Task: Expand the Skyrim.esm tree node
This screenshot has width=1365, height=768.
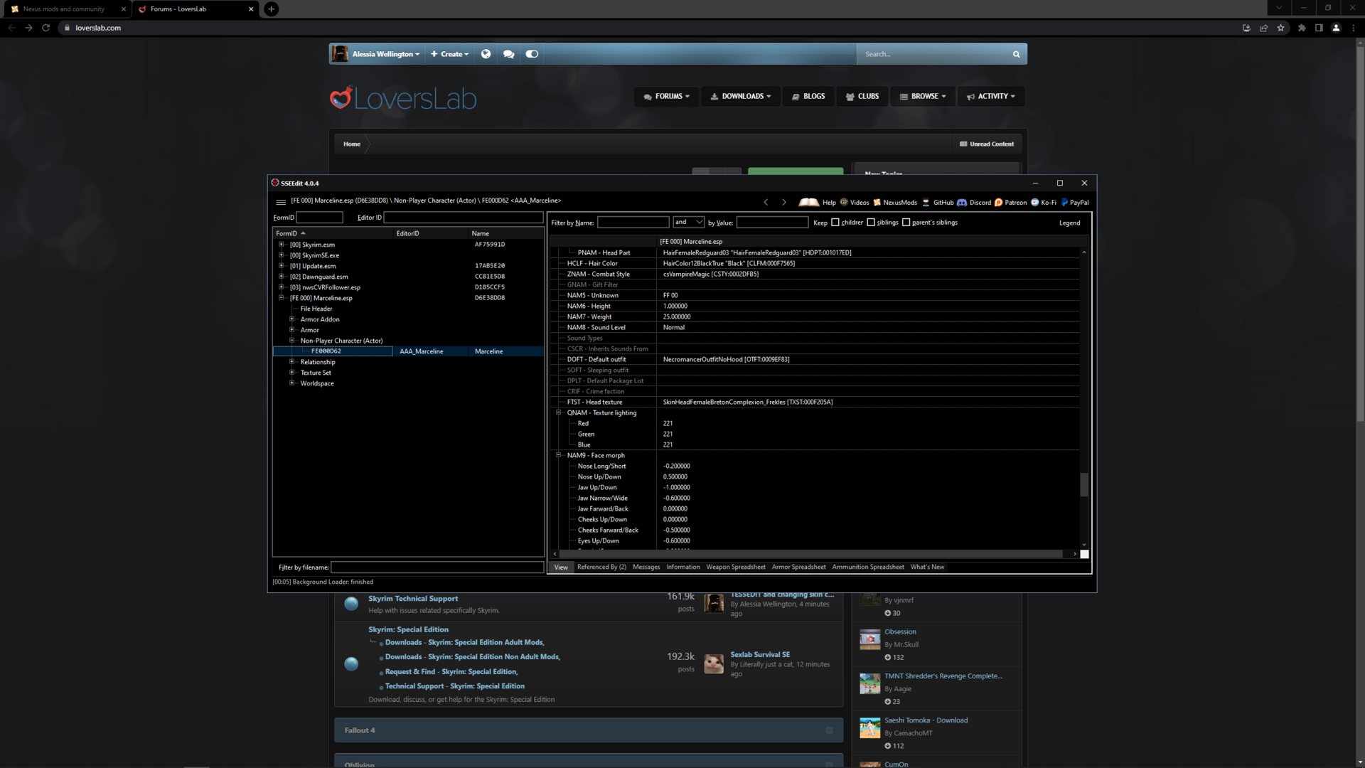Action: 282,245
